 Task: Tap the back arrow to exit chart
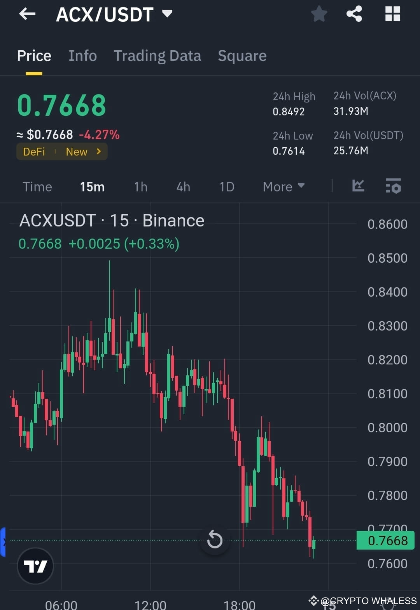pyautogui.click(x=27, y=14)
